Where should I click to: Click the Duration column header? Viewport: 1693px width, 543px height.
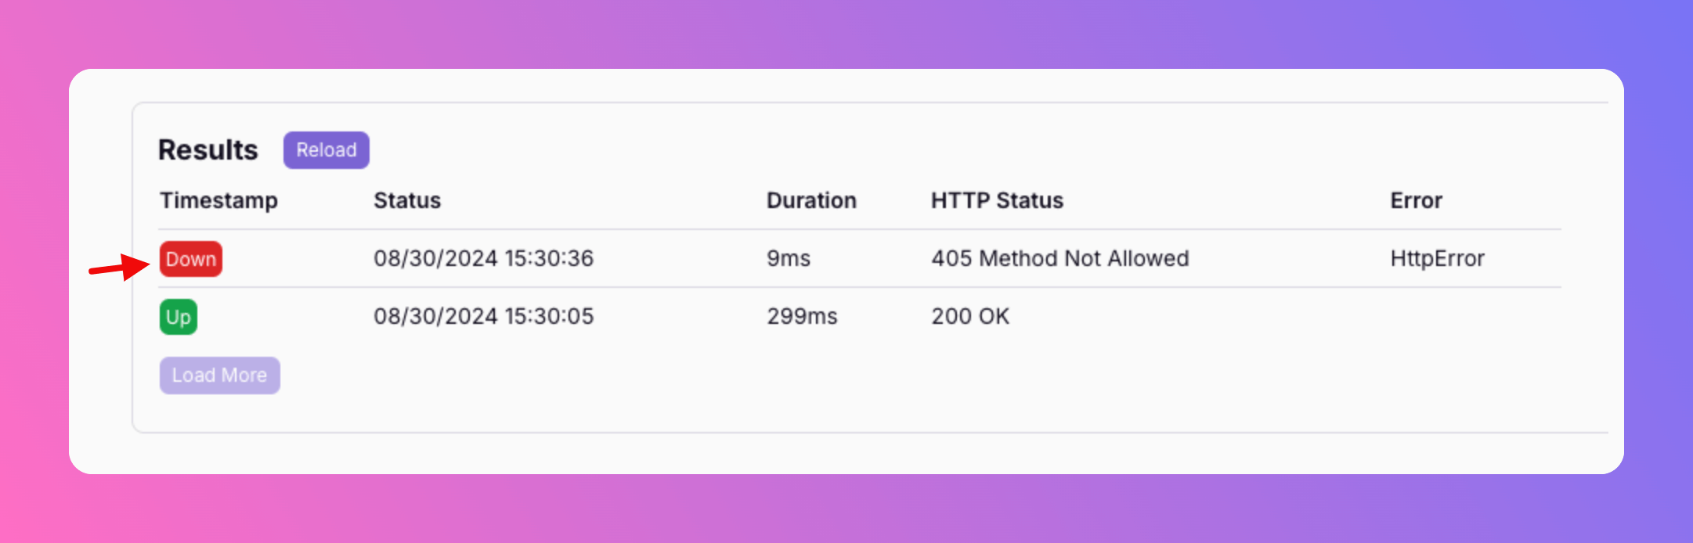pos(811,200)
